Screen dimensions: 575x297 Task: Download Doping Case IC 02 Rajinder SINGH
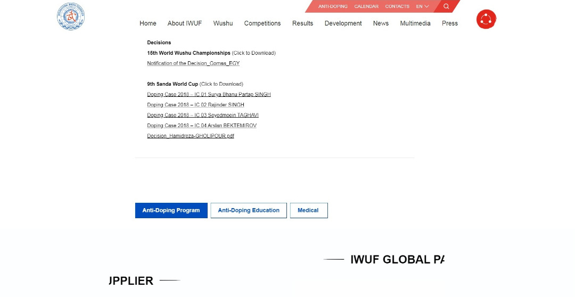(x=195, y=104)
